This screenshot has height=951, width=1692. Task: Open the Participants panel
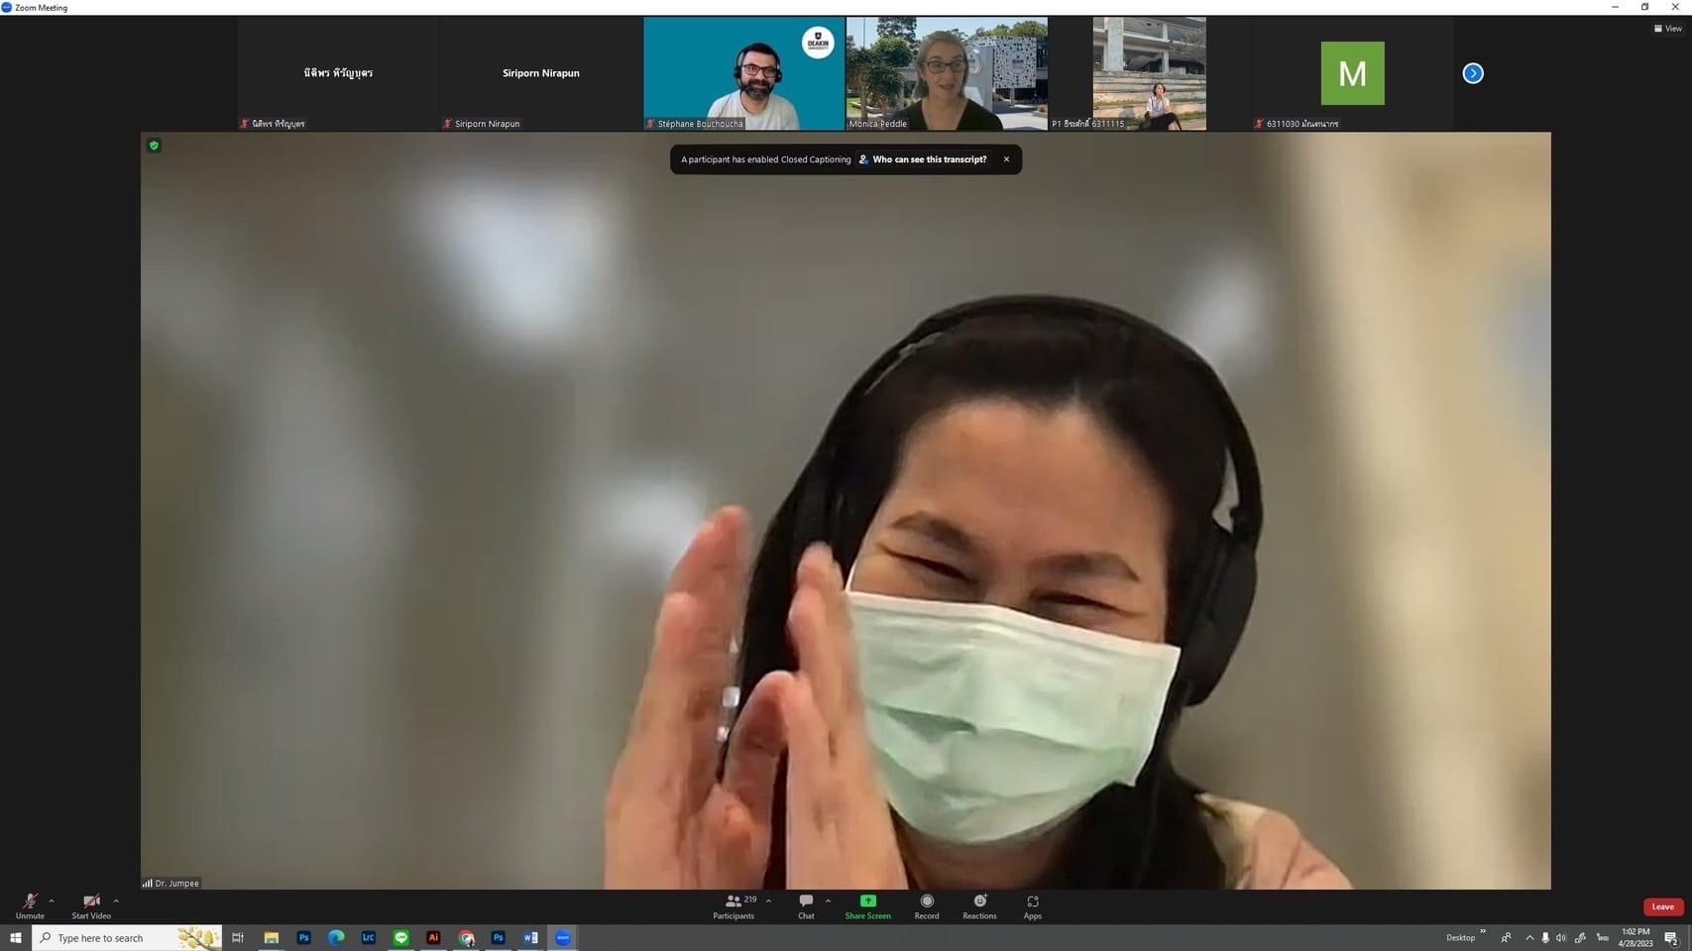(x=734, y=906)
